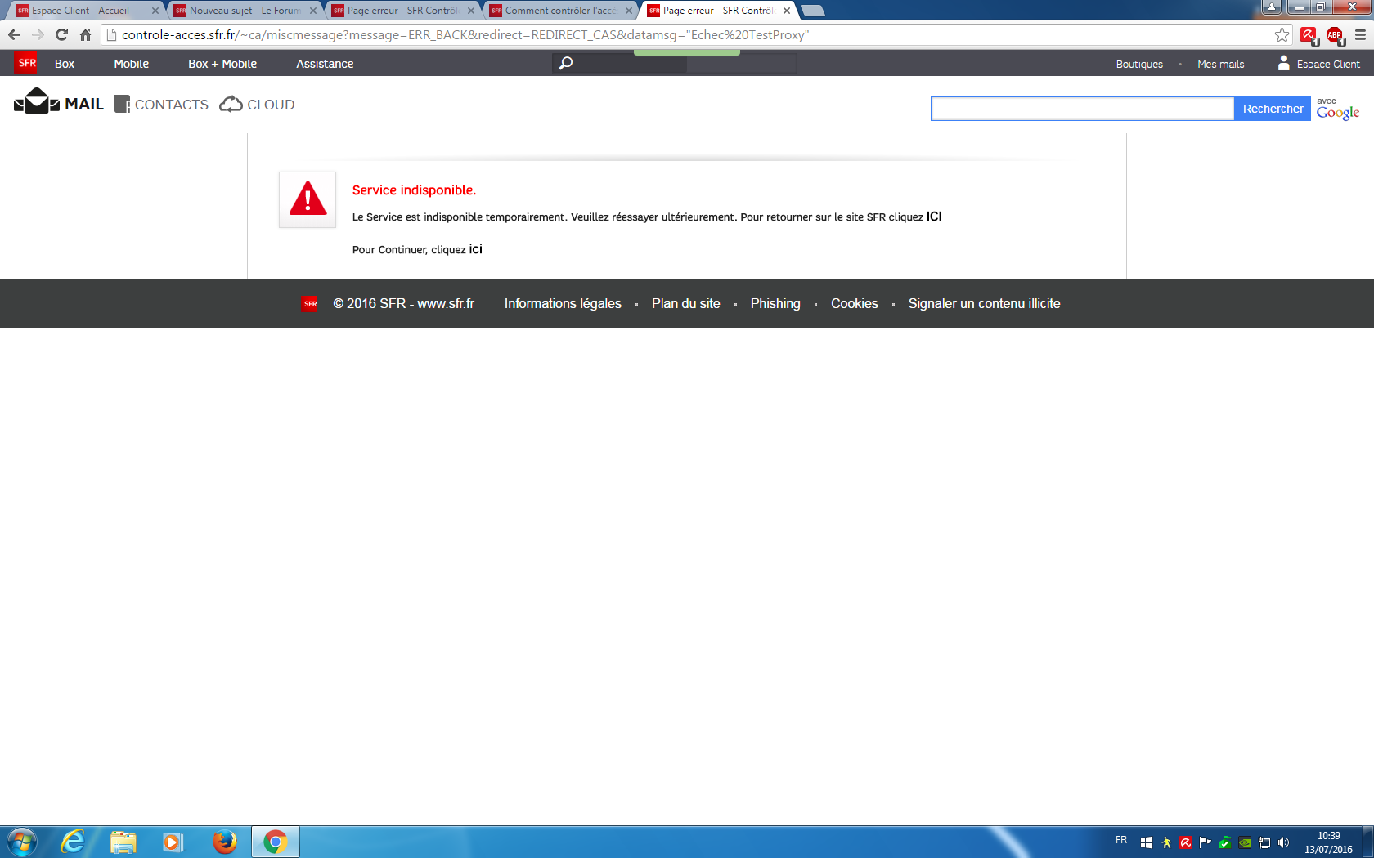This screenshot has width=1374, height=858.
Task: Click the yellow walking figure tray icon
Action: 1166,842
